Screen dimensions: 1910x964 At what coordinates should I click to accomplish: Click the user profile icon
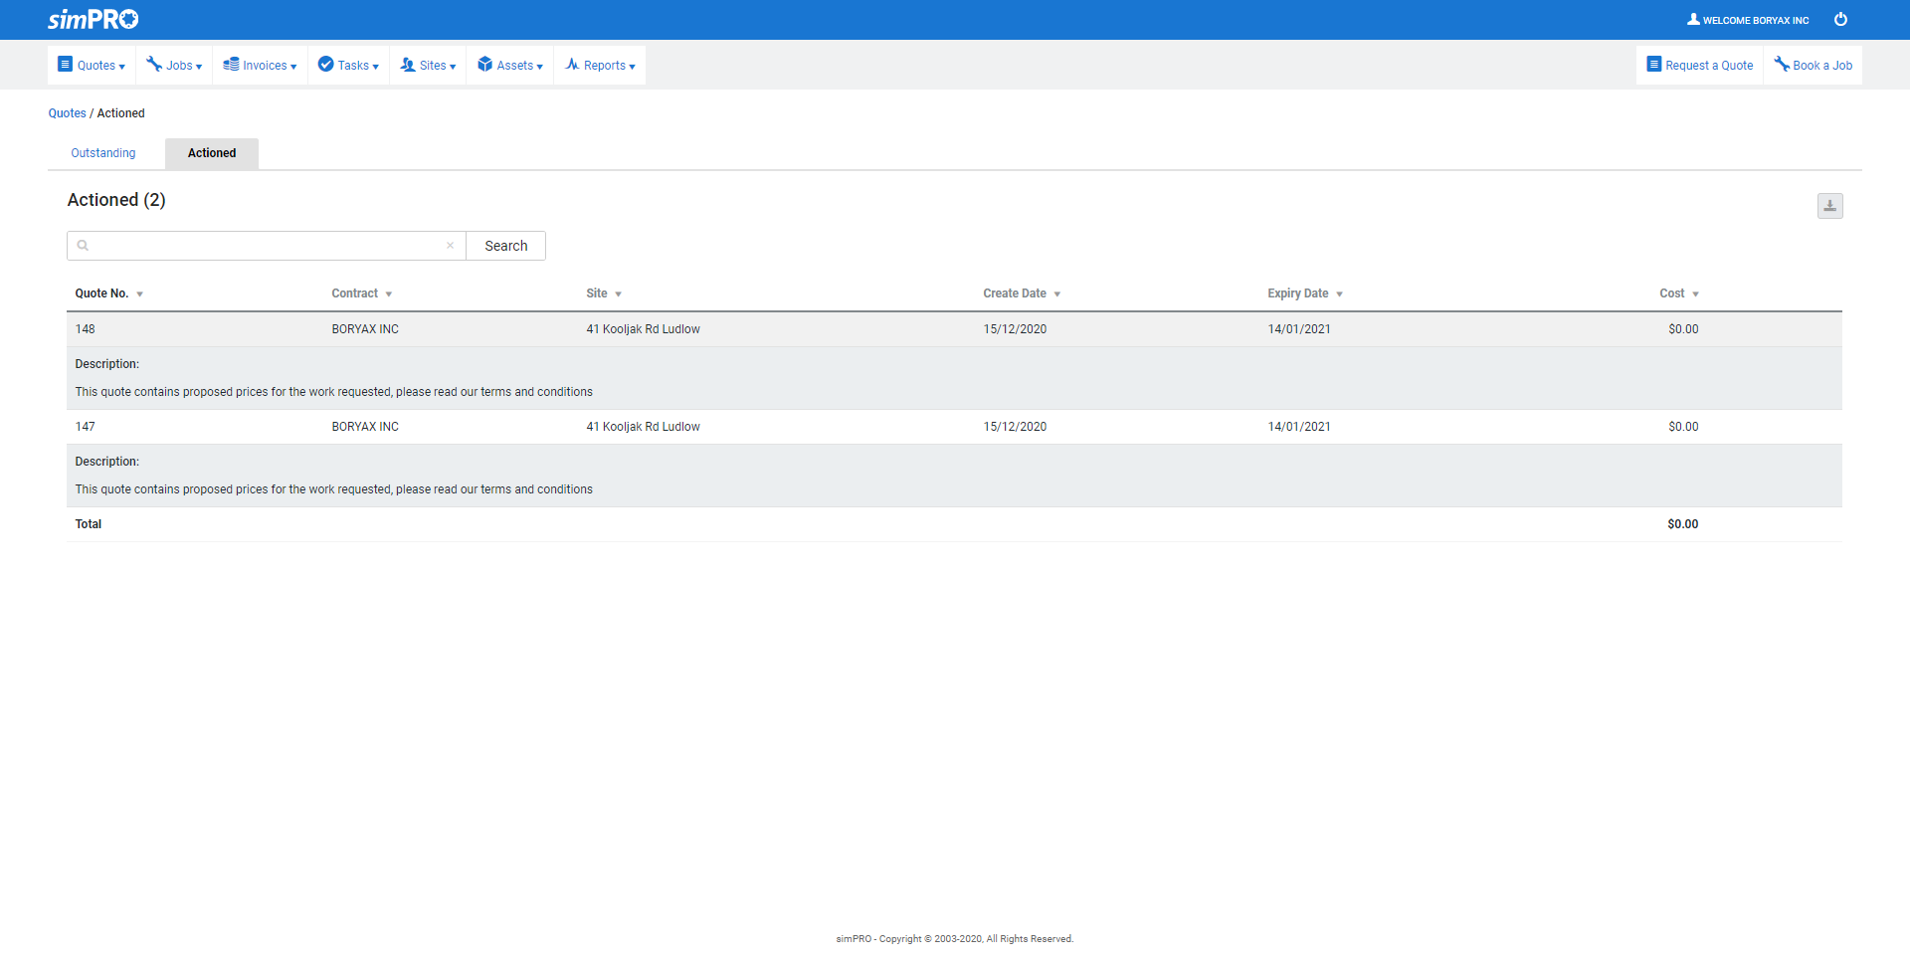tap(1693, 20)
